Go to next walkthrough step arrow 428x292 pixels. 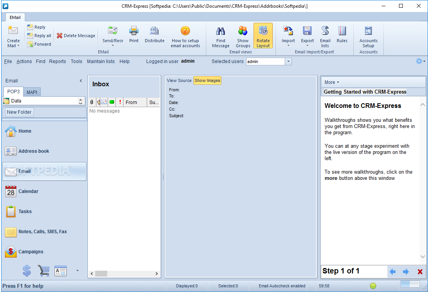click(x=406, y=271)
